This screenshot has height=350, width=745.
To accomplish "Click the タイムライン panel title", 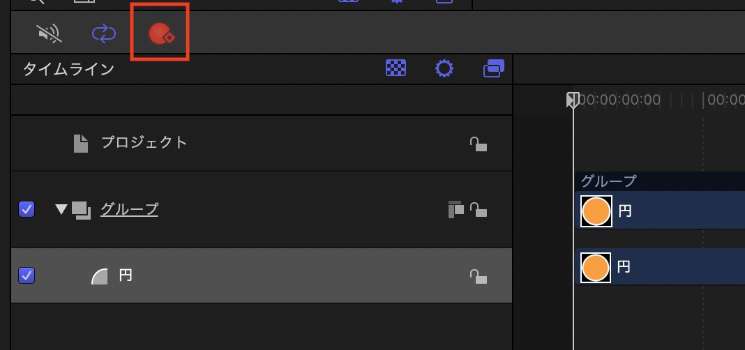I will (x=68, y=69).
